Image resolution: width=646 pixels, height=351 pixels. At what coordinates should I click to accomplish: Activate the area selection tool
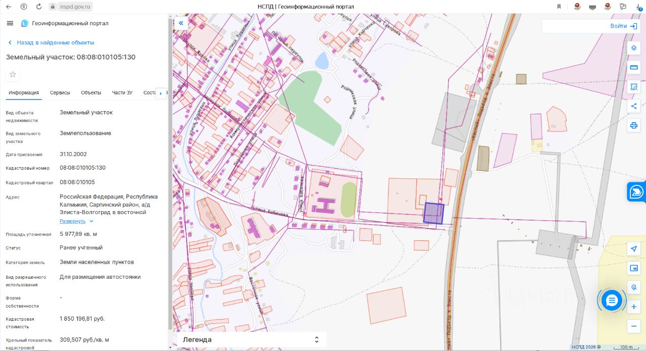point(634,87)
